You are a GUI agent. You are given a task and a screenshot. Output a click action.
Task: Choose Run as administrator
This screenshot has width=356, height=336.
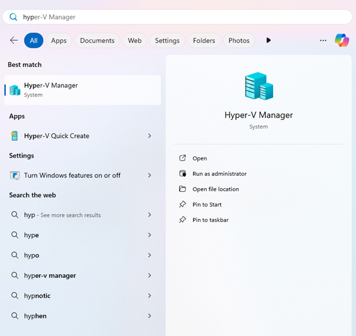click(x=219, y=174)
